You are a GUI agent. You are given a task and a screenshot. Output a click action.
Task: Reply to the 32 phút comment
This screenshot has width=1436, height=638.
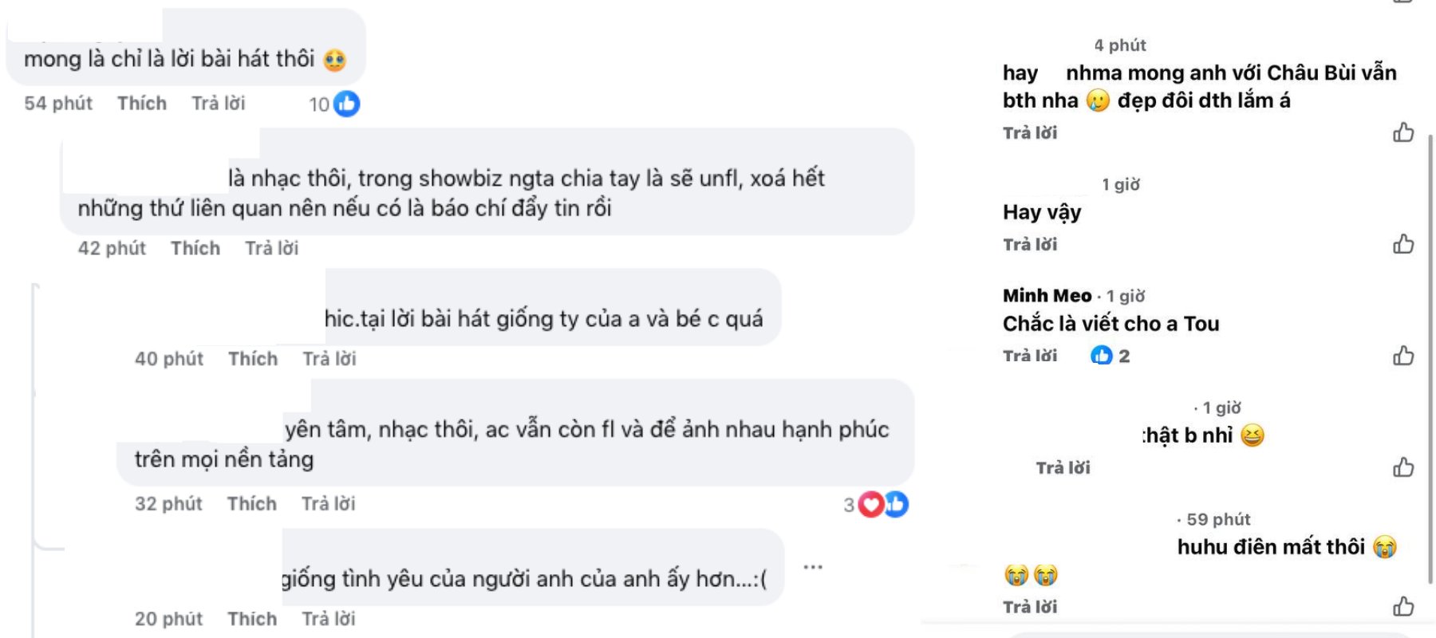click(x=328, y=504)
